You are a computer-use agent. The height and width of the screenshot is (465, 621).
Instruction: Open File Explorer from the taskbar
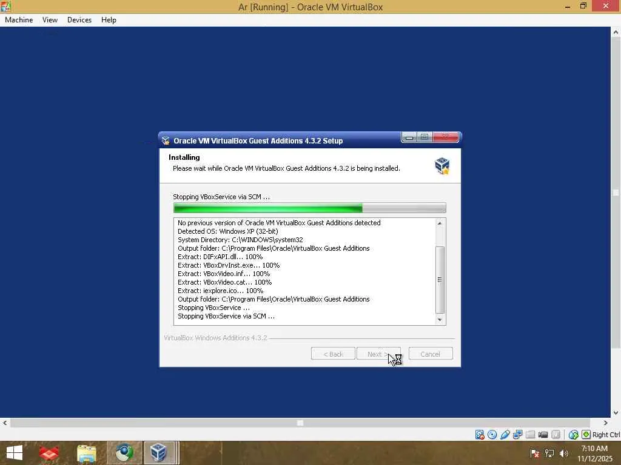coord(87,453)
